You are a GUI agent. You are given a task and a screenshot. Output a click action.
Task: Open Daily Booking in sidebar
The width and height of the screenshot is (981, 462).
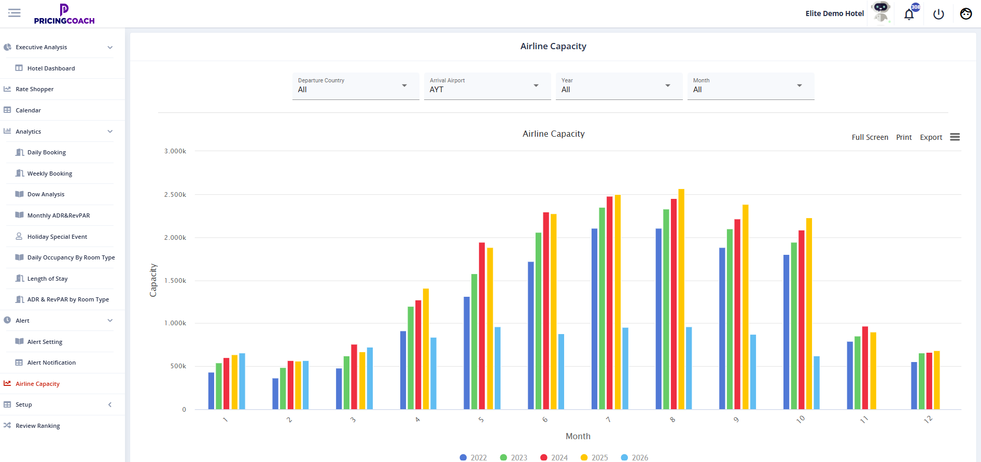47,152
